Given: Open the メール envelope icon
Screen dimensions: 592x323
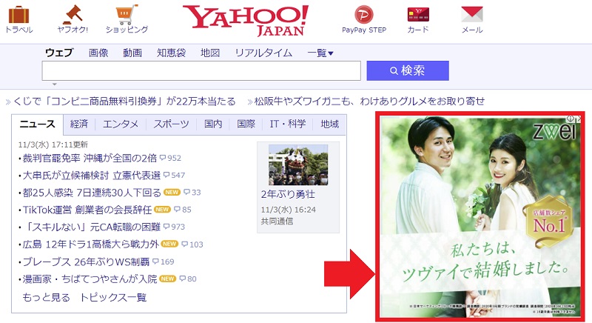Looking at the screenshot, I should pos(472,14).
